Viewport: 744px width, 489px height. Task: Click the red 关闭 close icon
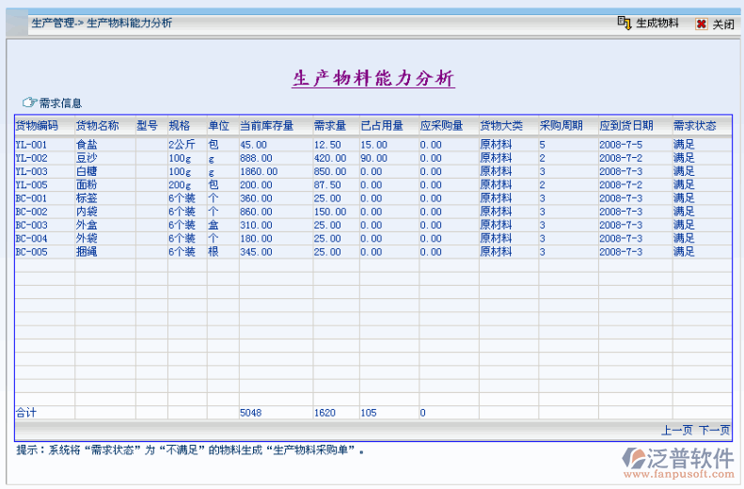point(701,24)
